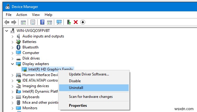This screenshot has height=112, width=197.
Task: Expand Mice and other pointing devices chevron
Action: point(12,103)
